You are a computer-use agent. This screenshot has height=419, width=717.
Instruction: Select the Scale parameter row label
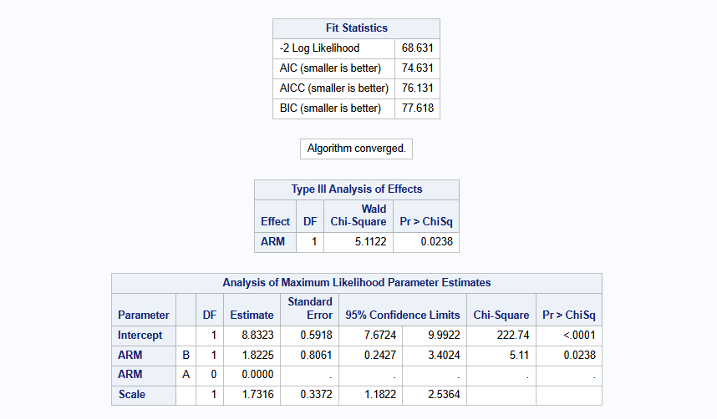132,396
